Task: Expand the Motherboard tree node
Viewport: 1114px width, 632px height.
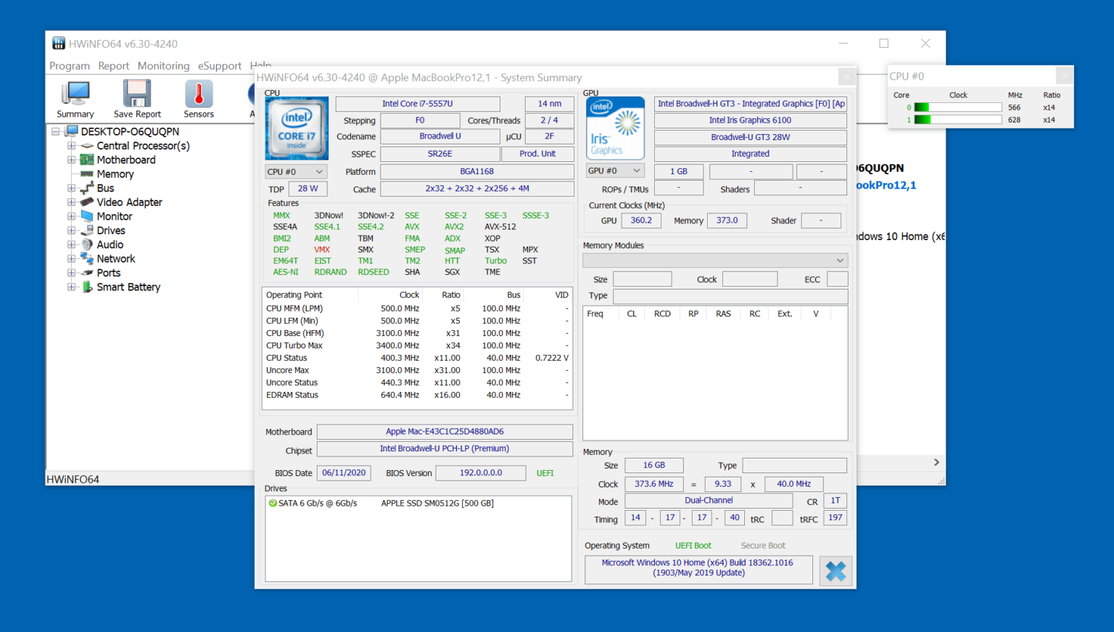Action: [71, 160]
